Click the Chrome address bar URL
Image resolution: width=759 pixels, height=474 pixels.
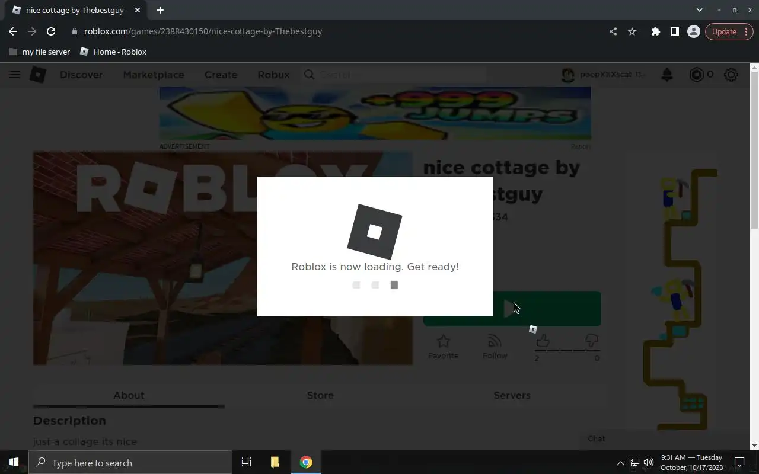point(203,31)
